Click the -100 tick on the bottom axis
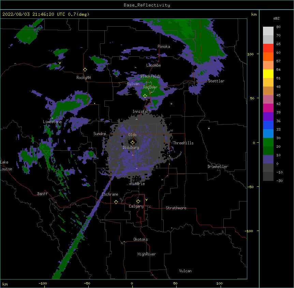This screenshot has width=294, height=288. [43, 283]
